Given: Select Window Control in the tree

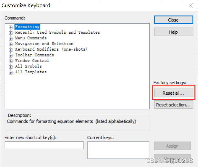Looking at the screenshot, I should (32, 61).
